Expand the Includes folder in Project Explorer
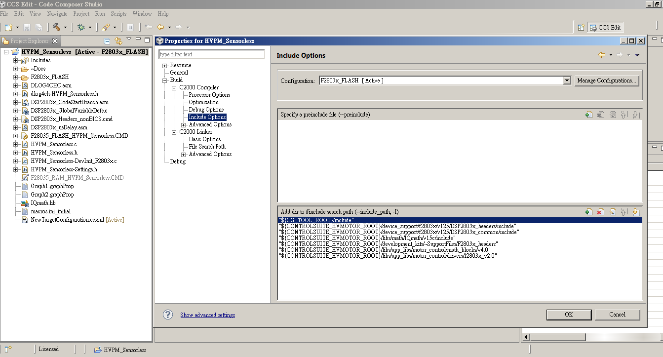Image resolution: width=663 pixels, height=357 pixels. (15, 60)
